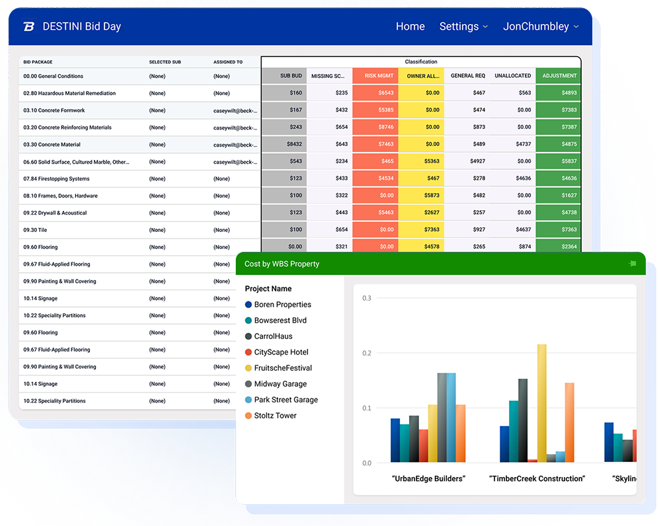This screenshot has height=526, width=661.
Task: Select the ADJUSTMENT column header
Action: coord(558,76)
